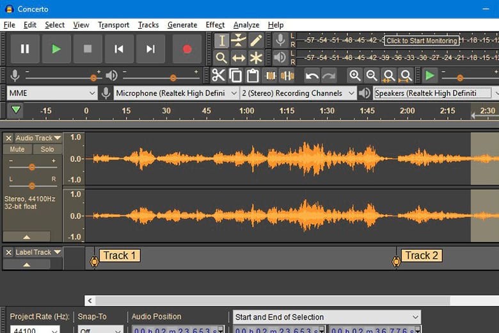This screenshot has height=333, width=499.
Task: Select the Zoom magnifier tool
Action: (x=221, y=58)
